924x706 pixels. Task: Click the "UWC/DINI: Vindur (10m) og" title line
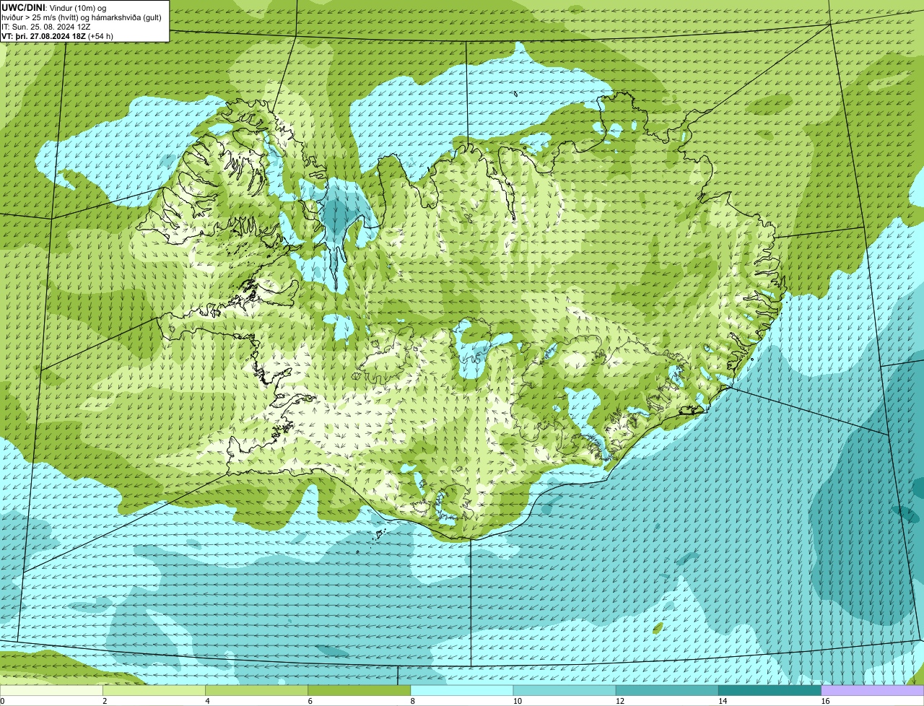point(54,7)
